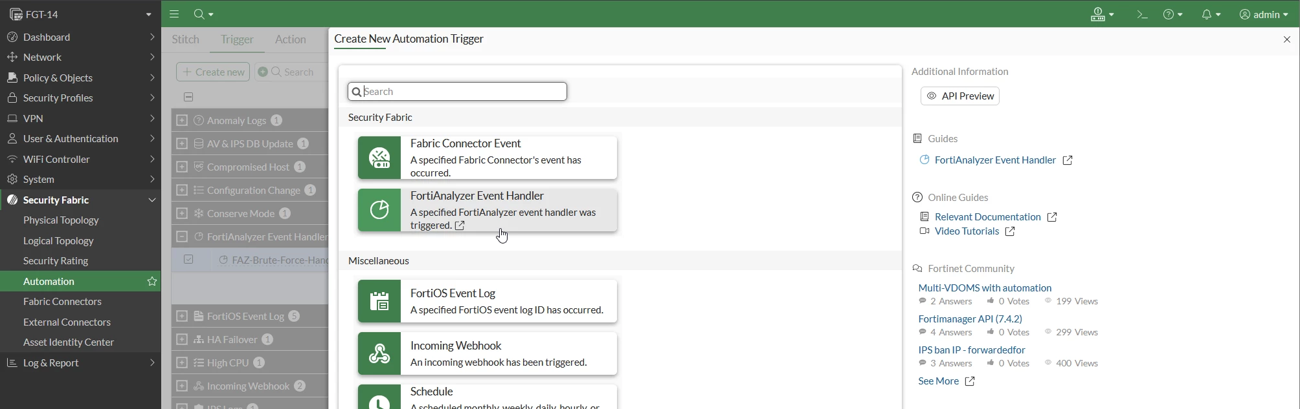Viewport: 1300px width, 409px height.
Task: Collapse FortiAnalyzer Event Handler group
Action: click(x=182, y=237)
